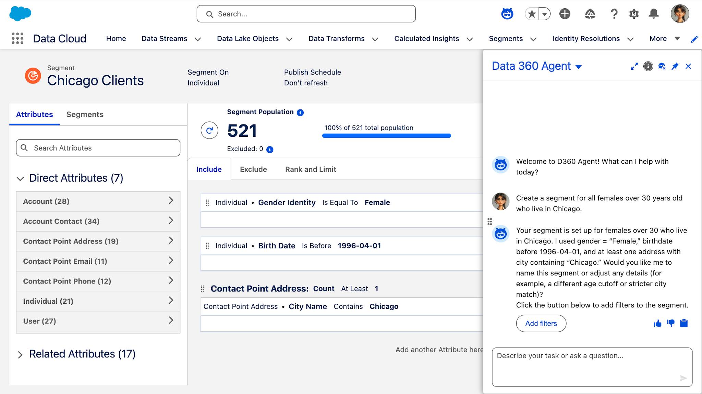
Task: Open the Data Lake Objects menu chevron
Action: pos(289,39)
